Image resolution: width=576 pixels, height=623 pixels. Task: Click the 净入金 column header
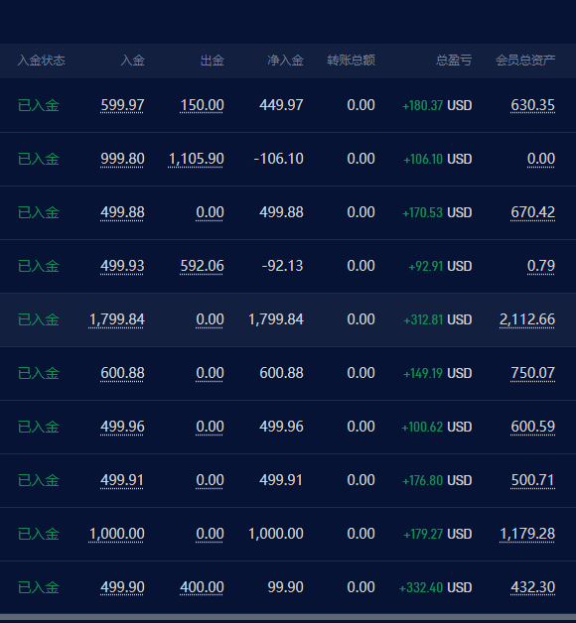286,61
